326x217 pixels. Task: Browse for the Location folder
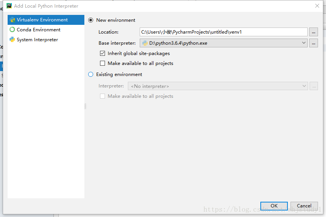[313, 32]
